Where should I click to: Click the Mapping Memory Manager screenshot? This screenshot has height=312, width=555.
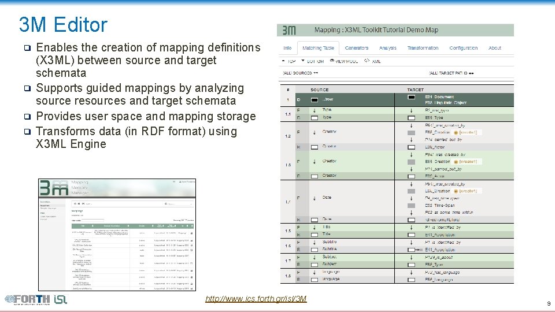[x=117, y=235]
